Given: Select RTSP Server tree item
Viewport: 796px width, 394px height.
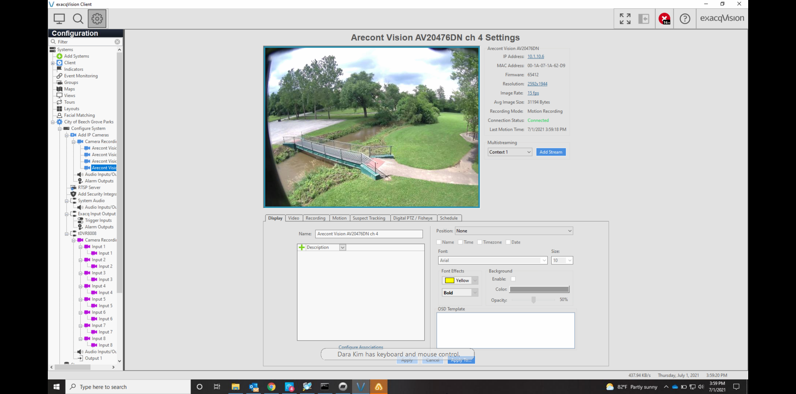Looking at the screenshot, I should tap(89, 187).
